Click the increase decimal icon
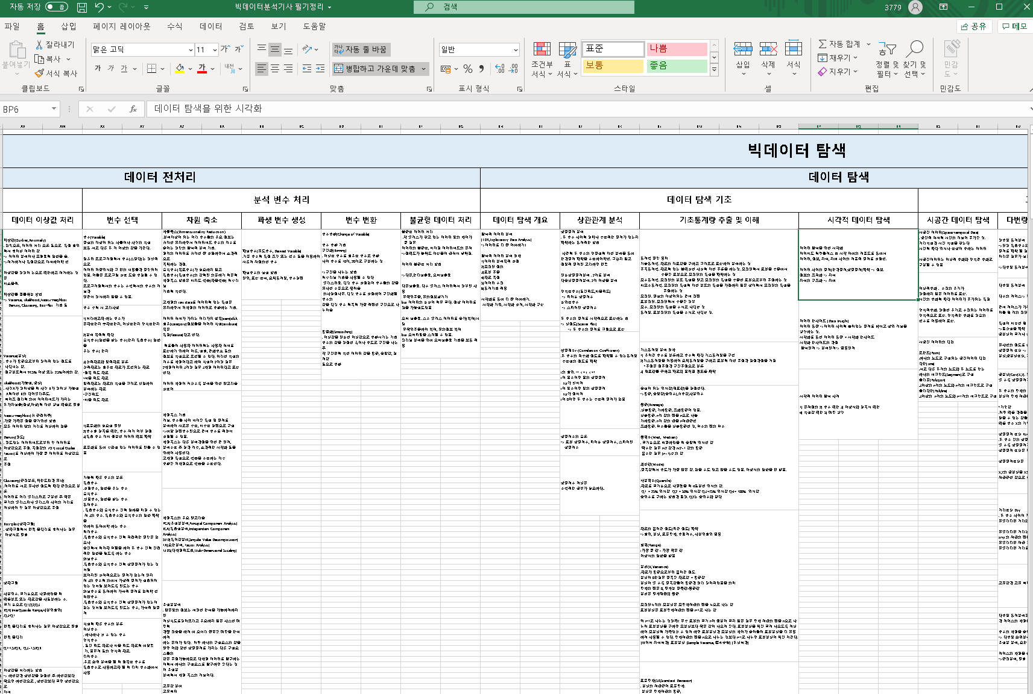This screenshot has width=1033, height=694. coord(500,69)
